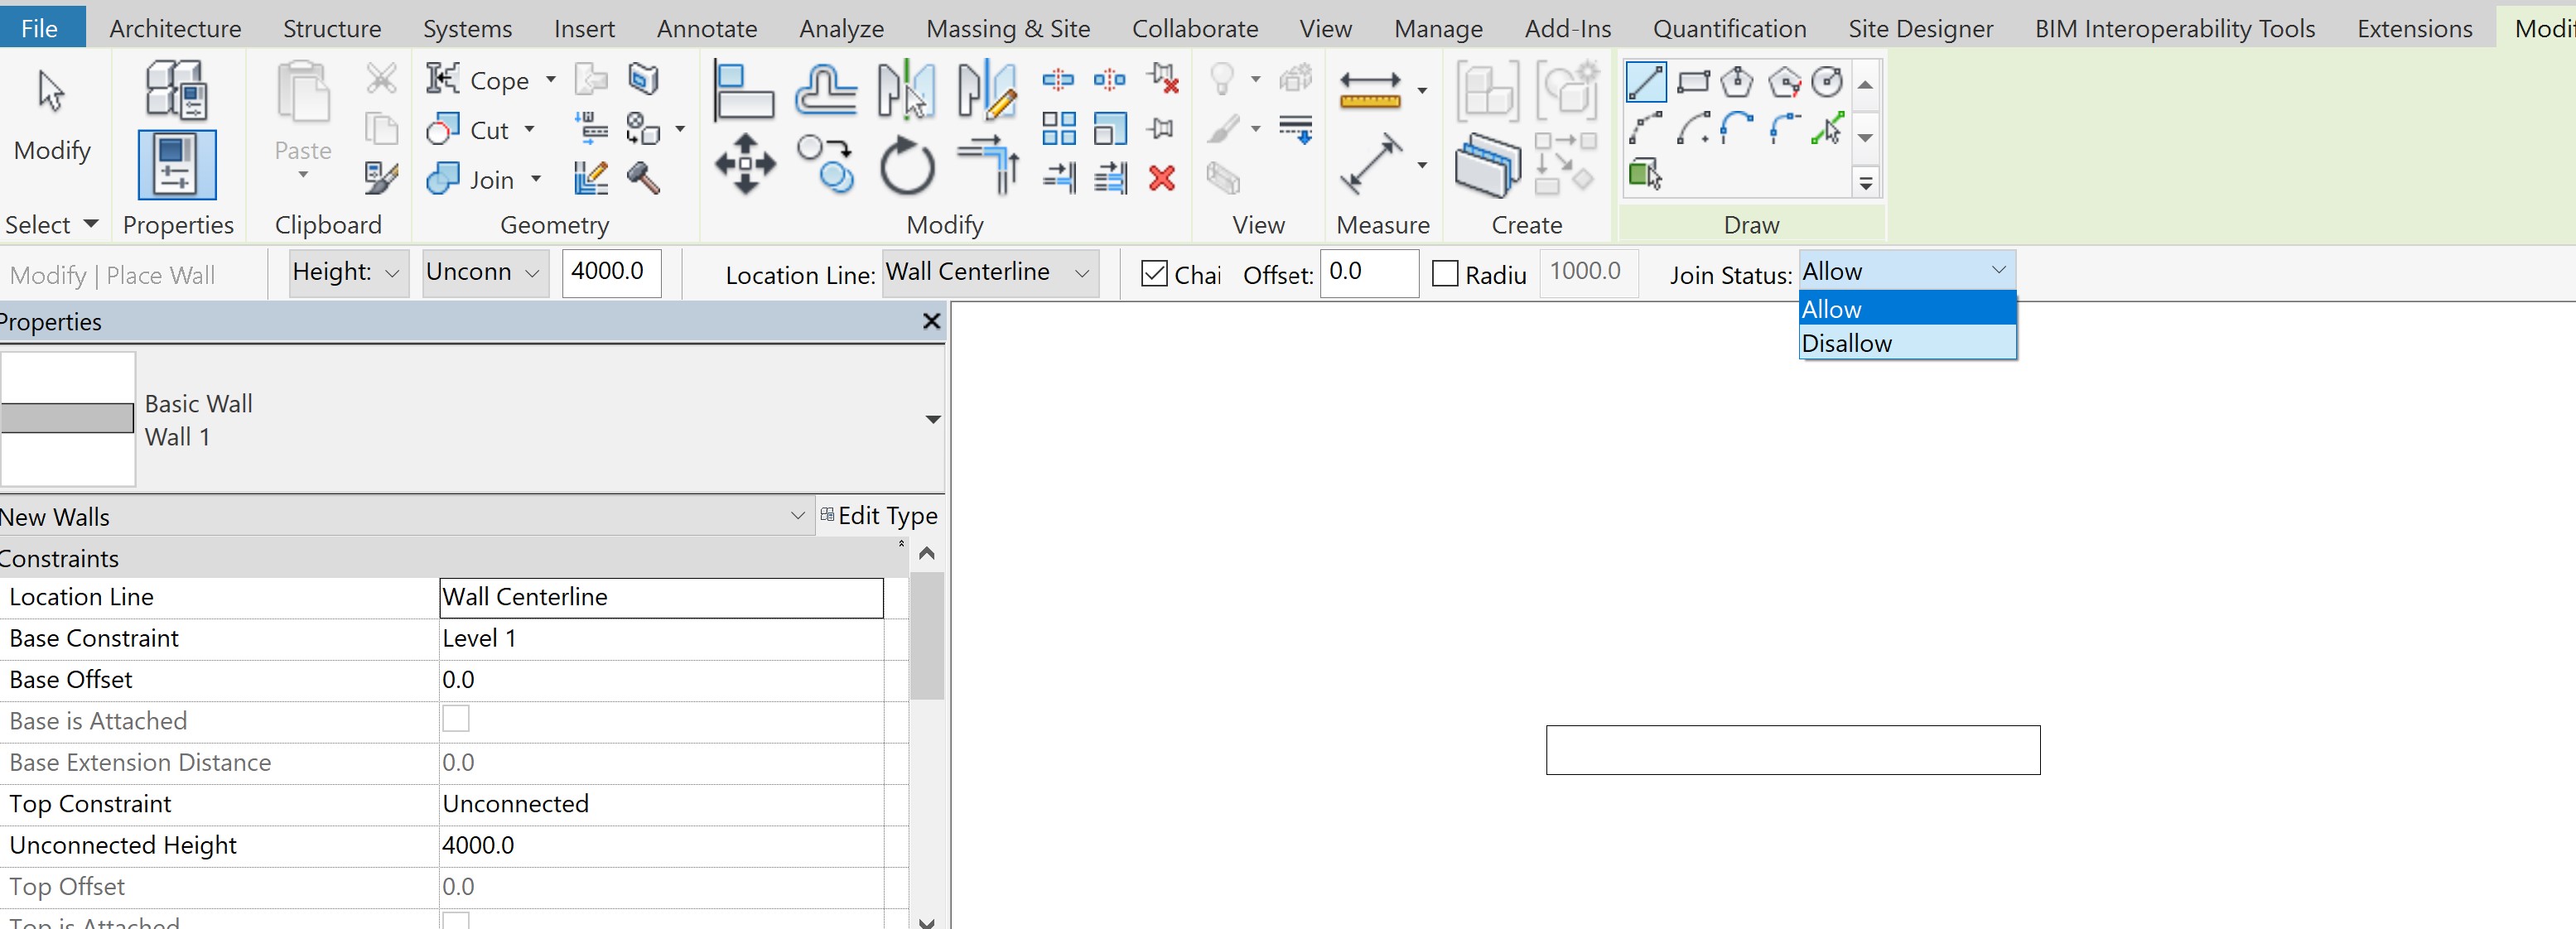Screen dimensions: 2576x929
Task: Open Location Line dropdown in options bar
Action: (x=989, y=273)
